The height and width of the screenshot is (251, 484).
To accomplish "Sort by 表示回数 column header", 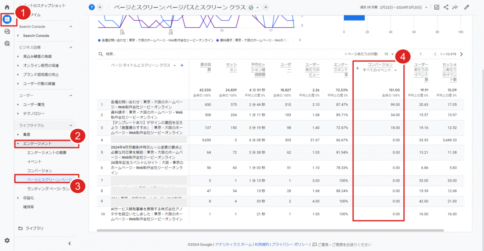I will tap(206, 67).
